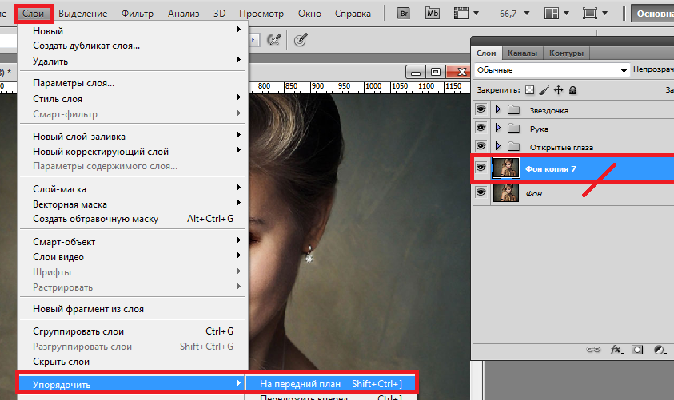
Task: Toggle visibility of the Фон копия 7 layer
Action: pos(481,168)
